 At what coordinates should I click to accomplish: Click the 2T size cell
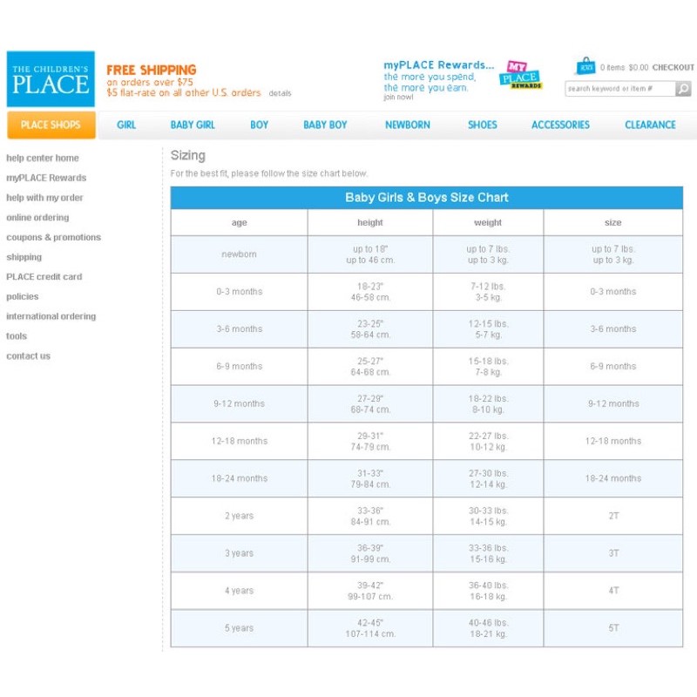pyautogui.click(x=613, y=516)
